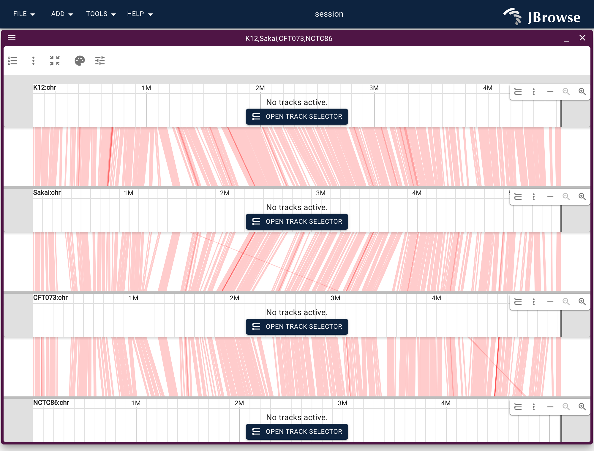Close the K12,Sakai,CFT073,NCTC86 view panel
594x451 pixels.
tap(582, 38)
